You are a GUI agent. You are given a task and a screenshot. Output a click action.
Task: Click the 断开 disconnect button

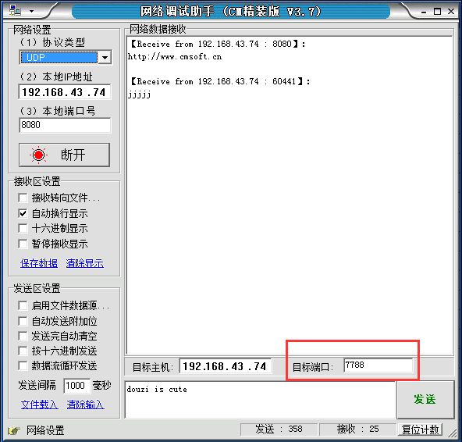[x=64, y=155]
